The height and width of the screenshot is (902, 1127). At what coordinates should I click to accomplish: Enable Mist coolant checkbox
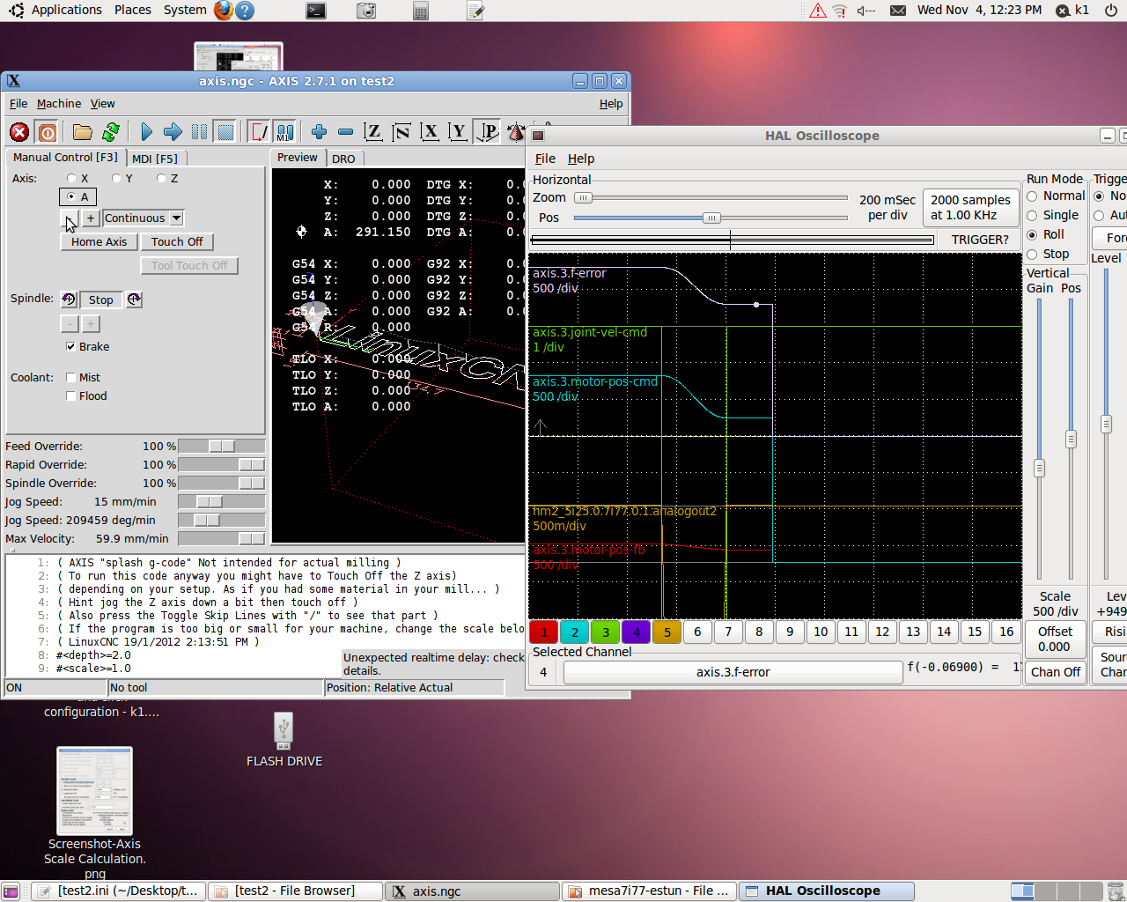[x=70, y=377]
